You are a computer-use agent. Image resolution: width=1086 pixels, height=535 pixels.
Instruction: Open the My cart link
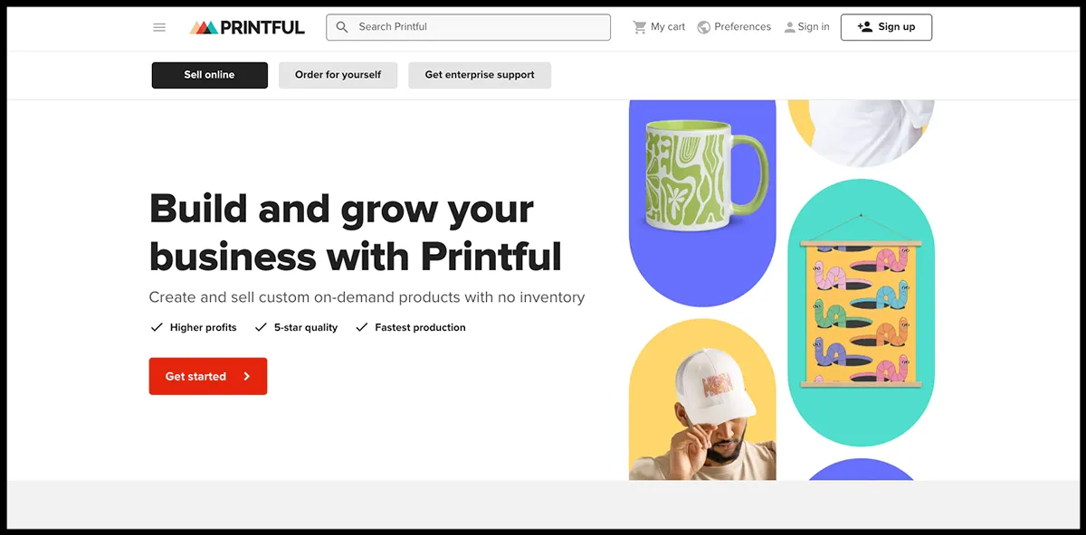click(x=659, y=27)
